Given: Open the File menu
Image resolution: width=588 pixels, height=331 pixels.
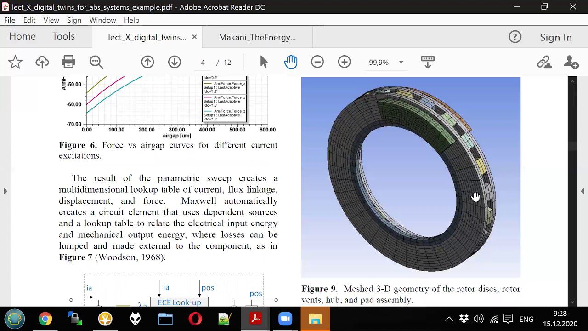Looking at the screenshot, I should tap(10, 20).
